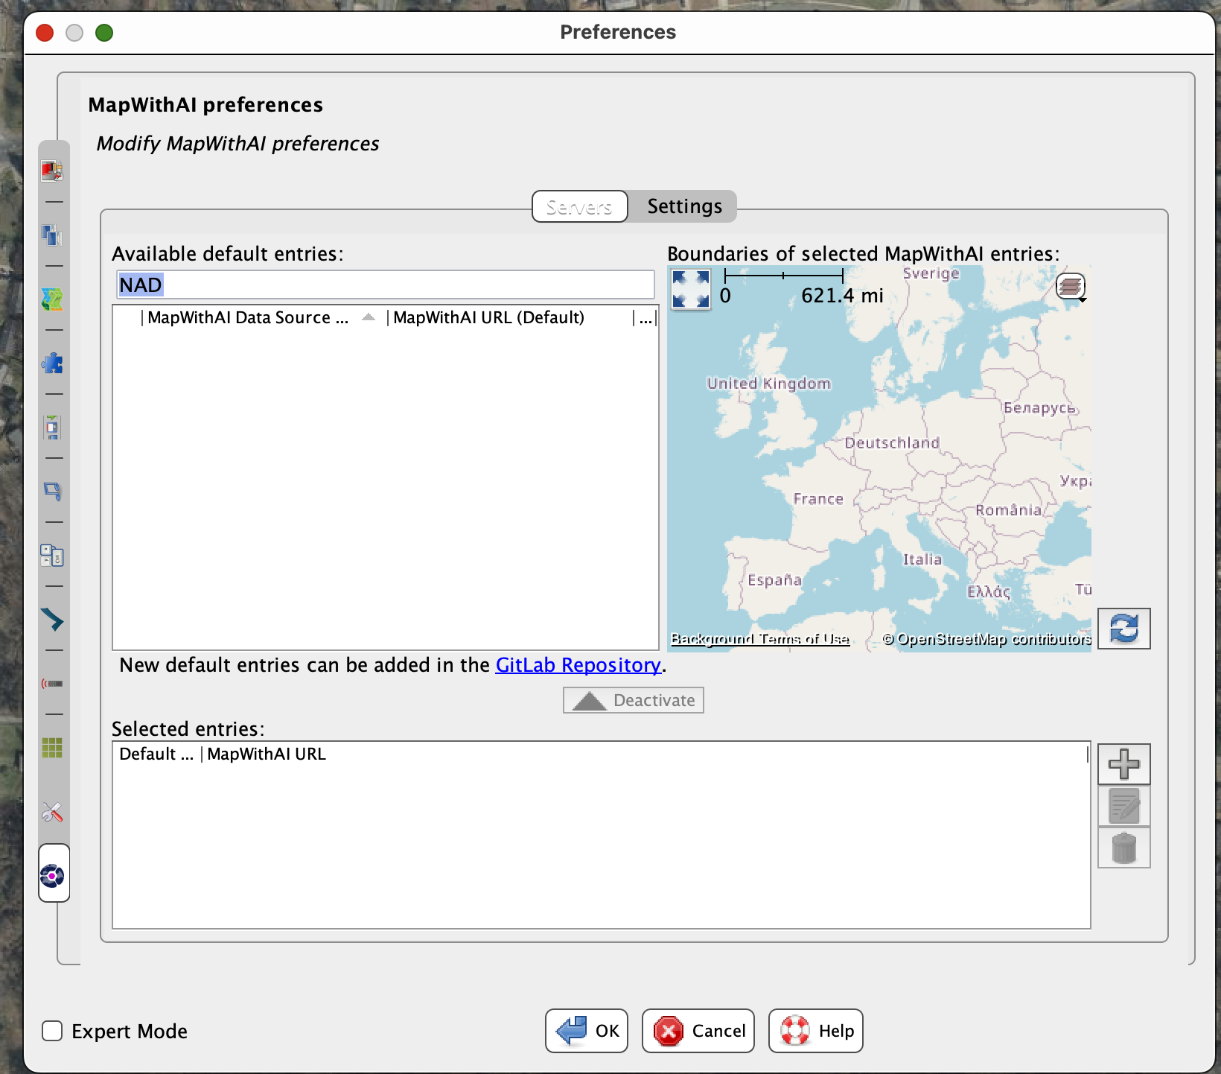Open Advanced preferences wrench and screwdriver icon

(52, 811)
